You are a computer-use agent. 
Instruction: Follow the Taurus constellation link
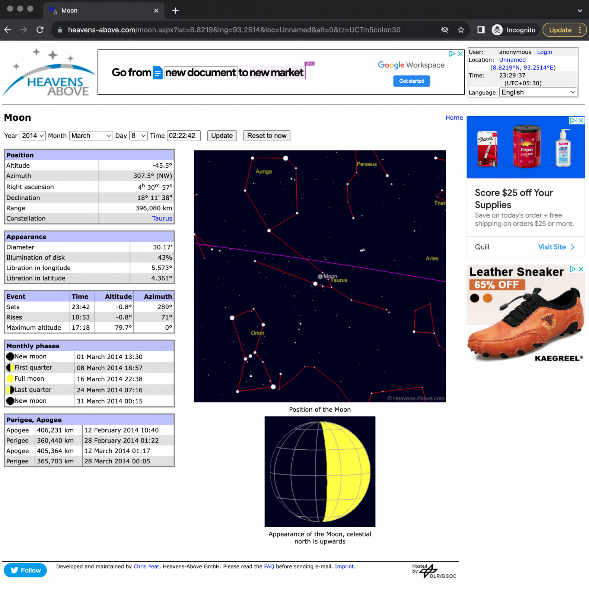coord(162,219)
